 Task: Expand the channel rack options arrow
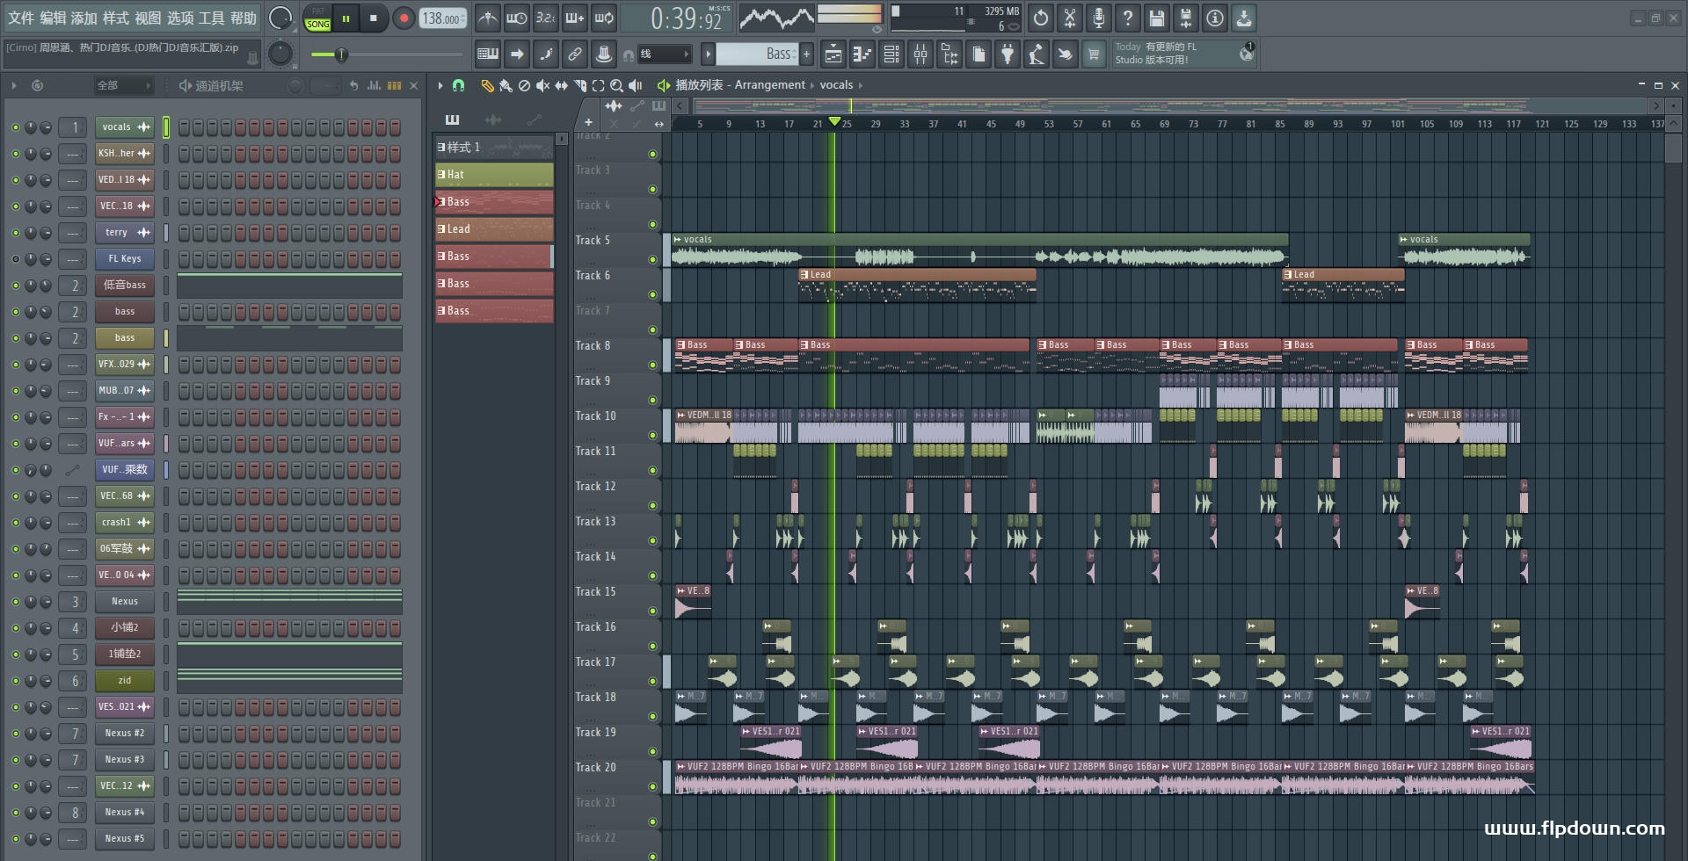tap(14, 85)
